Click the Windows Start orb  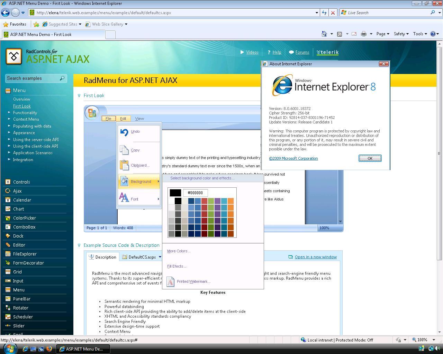10,348
